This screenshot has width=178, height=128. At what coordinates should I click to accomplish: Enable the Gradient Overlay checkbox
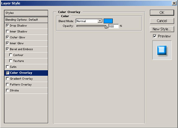[x=7, y=78]
